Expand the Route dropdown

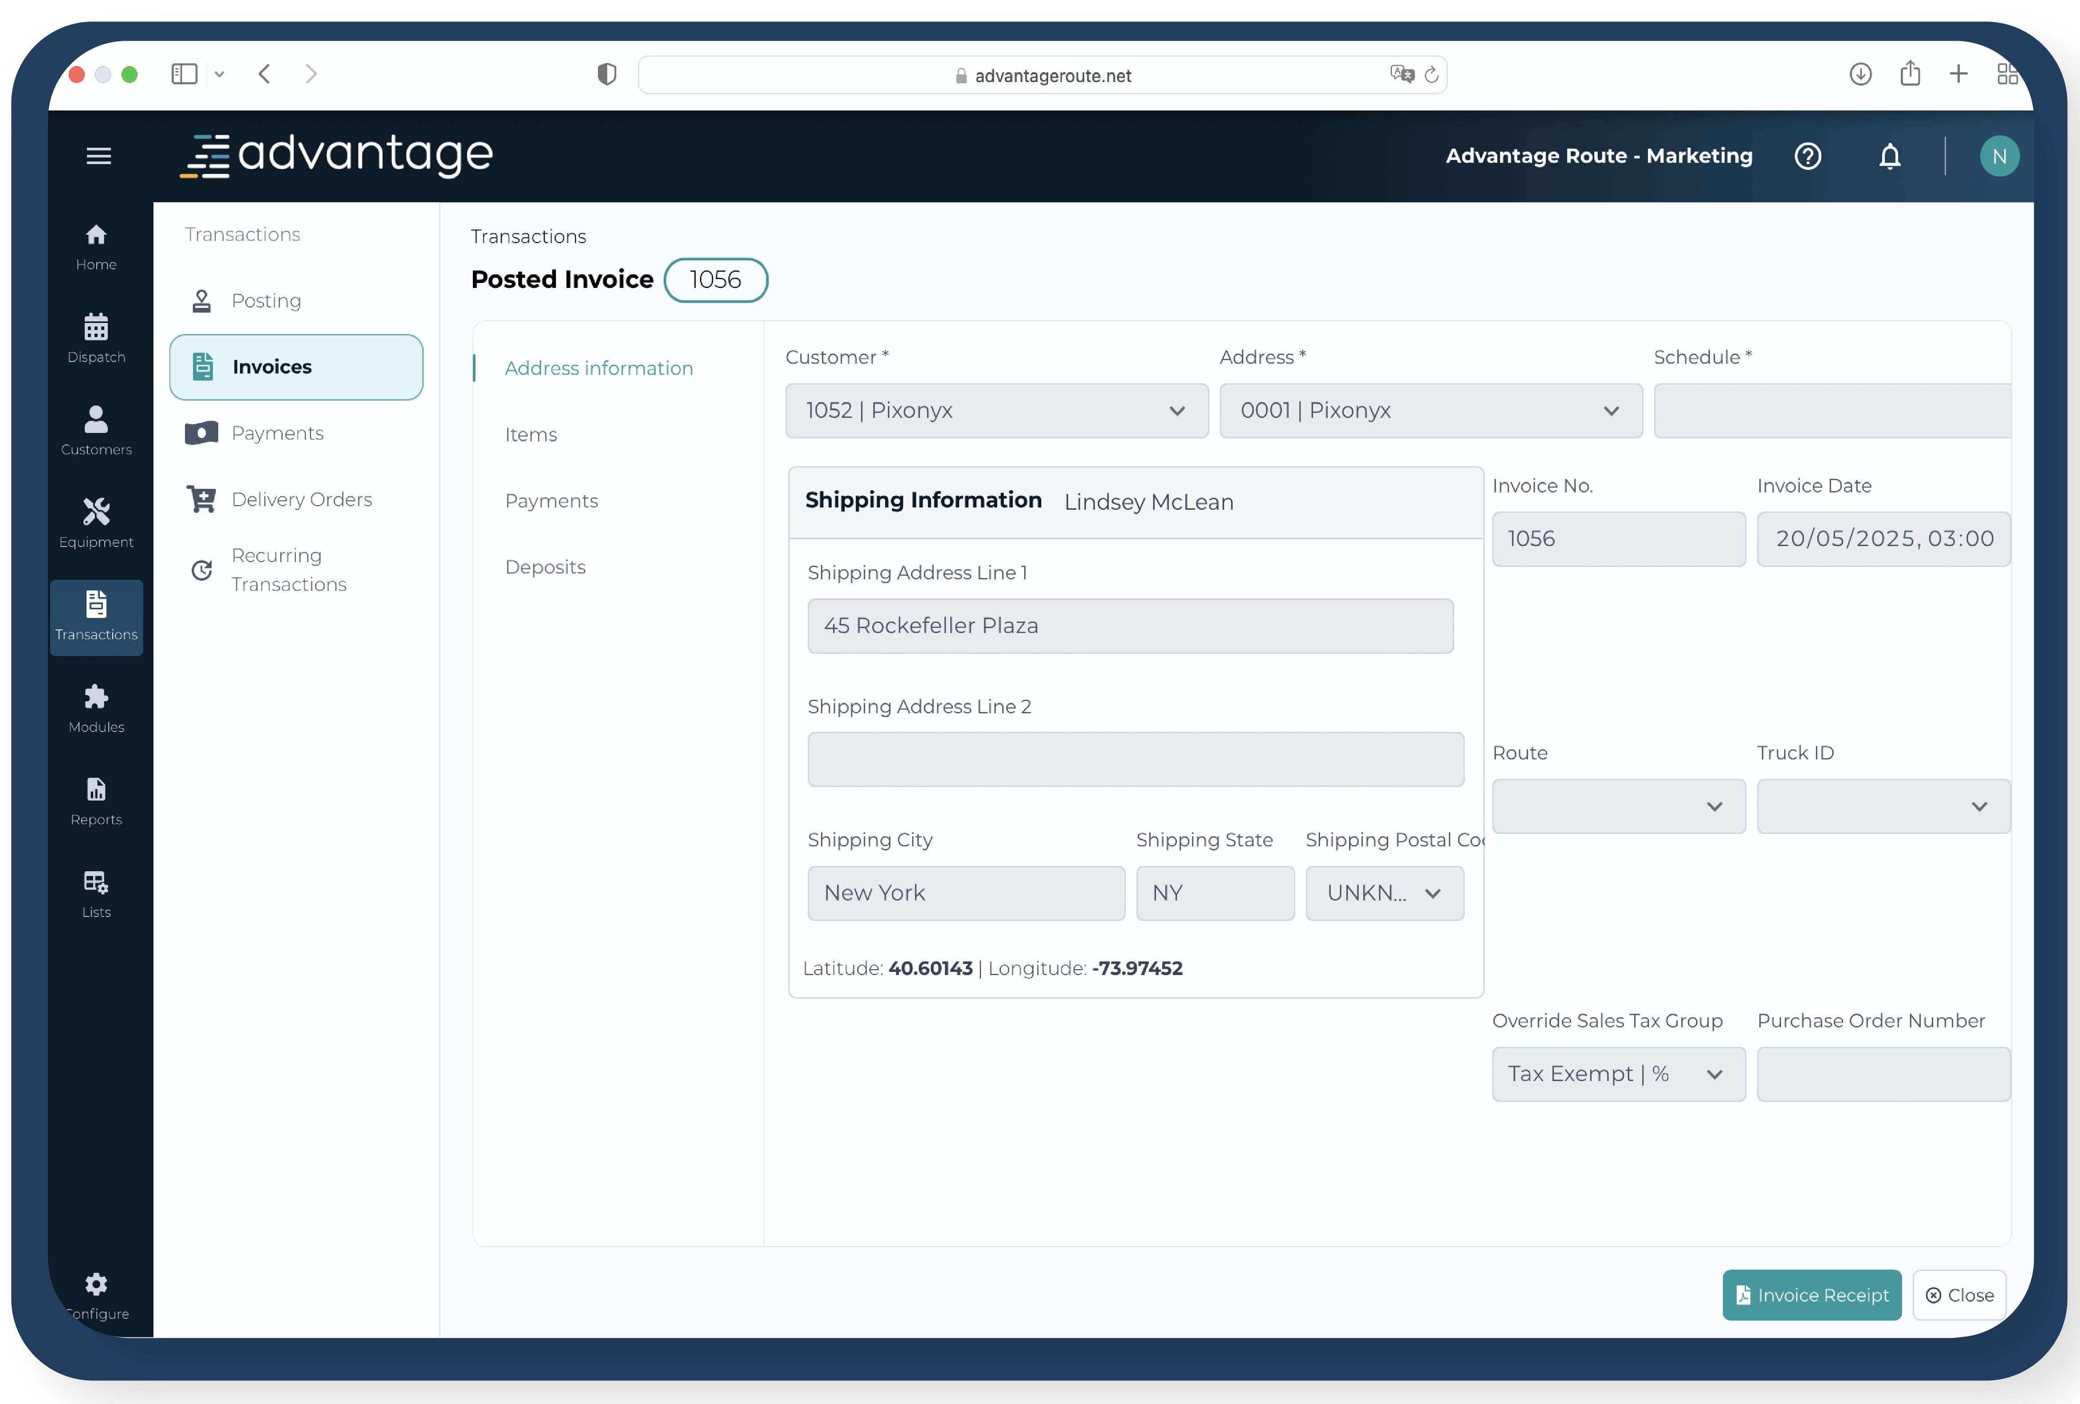tap(1618, 806)
